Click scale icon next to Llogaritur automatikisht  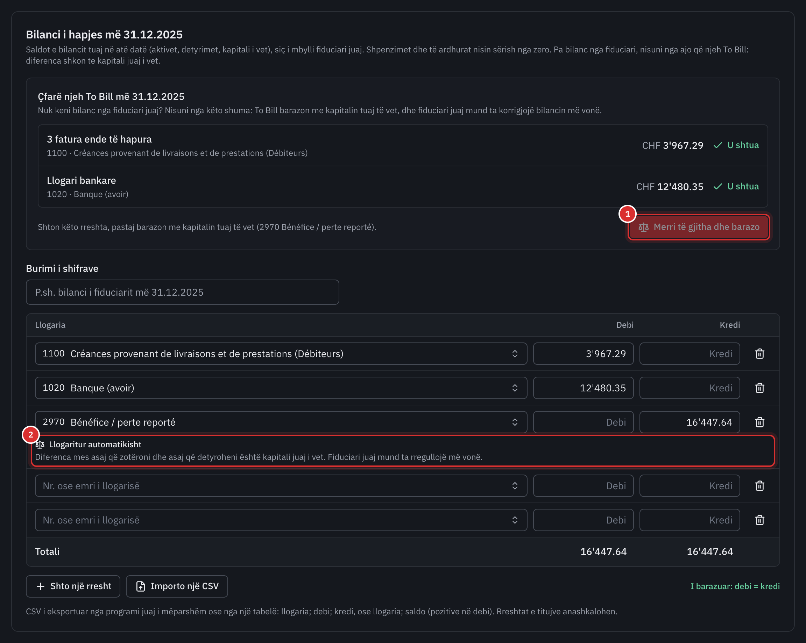pyautogui.click(x=40, y=445)
